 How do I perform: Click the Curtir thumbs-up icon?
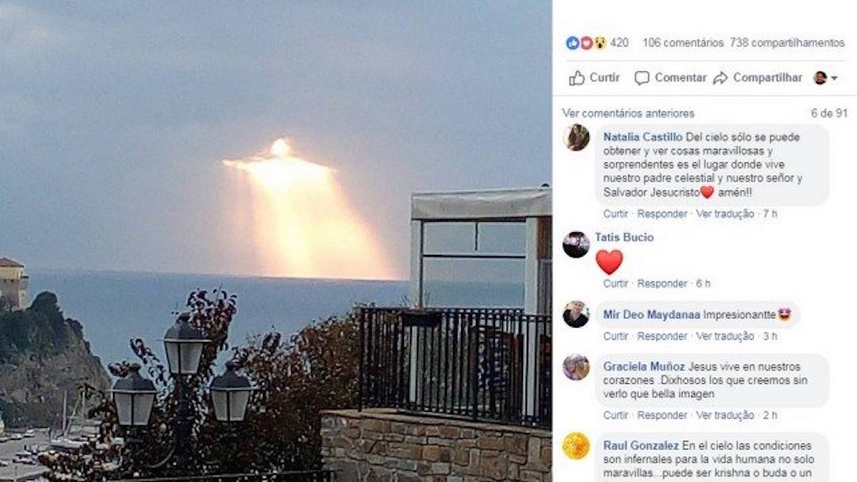(577, 78)
